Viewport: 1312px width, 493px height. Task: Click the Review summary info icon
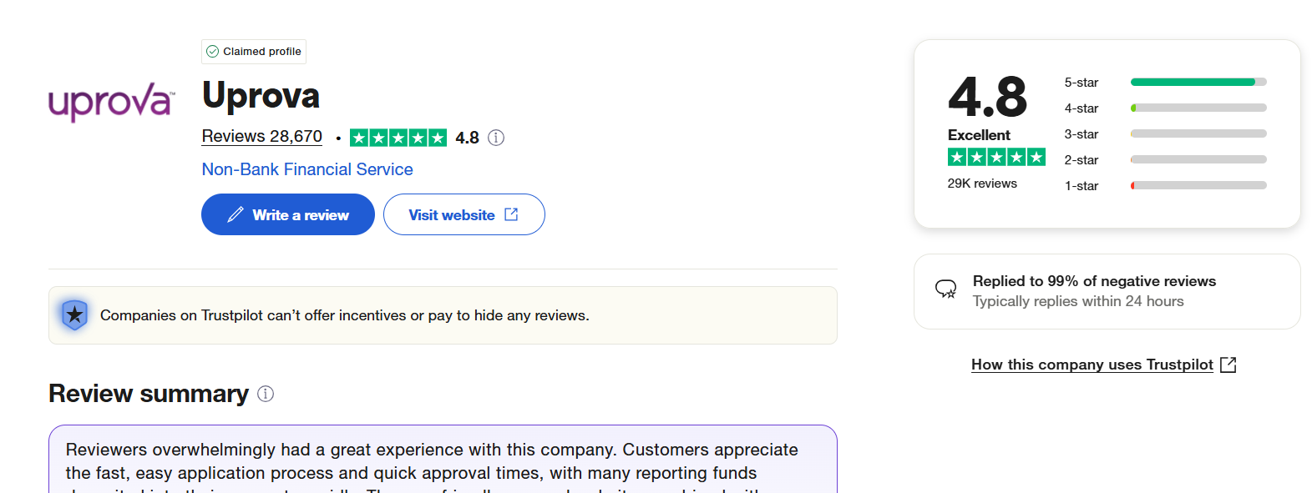(x=266, y=394)
